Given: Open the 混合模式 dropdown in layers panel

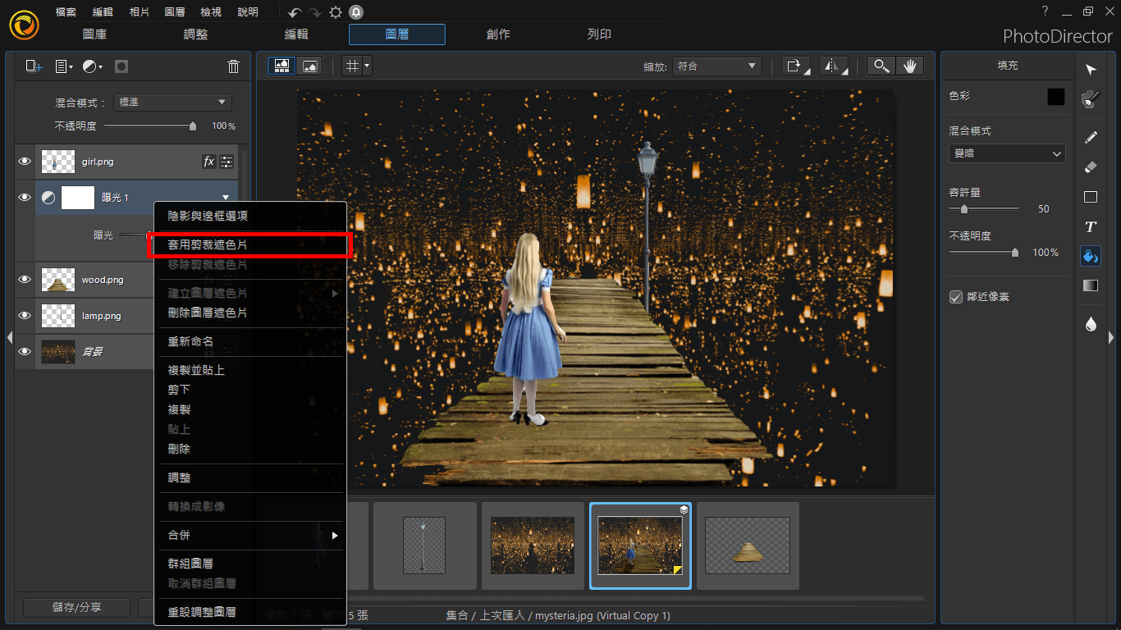Looking at the screenshot, I should [x=172, y=103].
